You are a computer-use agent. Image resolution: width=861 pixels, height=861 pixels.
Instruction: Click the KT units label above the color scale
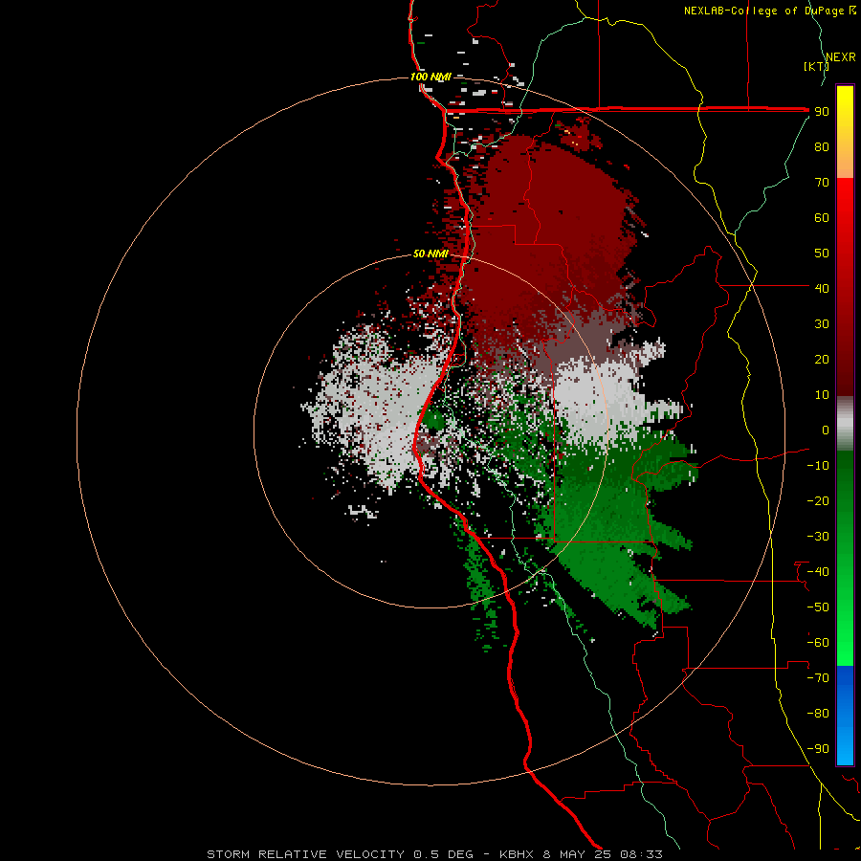(817, 66)
